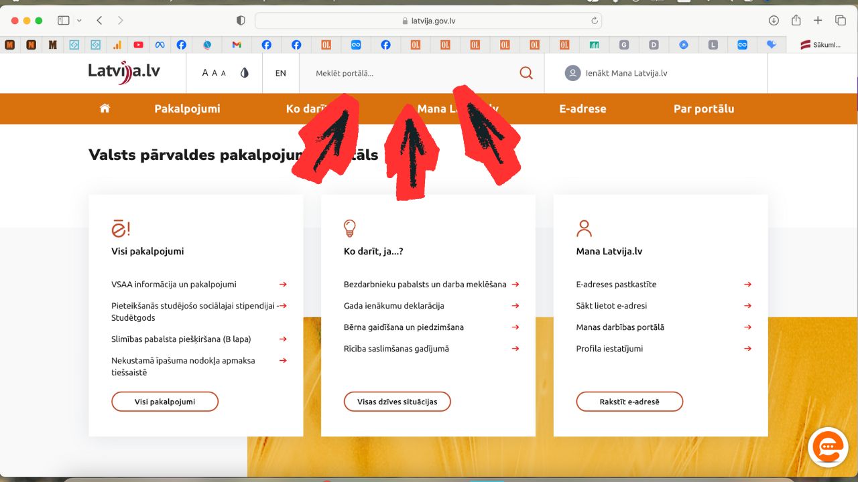Click the Rakstīt e-adresē button
This screenshot has height=482, width=858.
[x=629, y=402]
